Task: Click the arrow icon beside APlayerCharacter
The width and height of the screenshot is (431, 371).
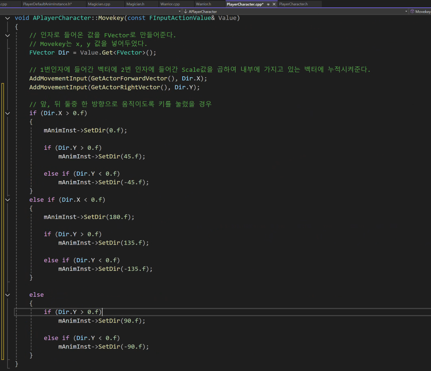Action: coord(186,11)
